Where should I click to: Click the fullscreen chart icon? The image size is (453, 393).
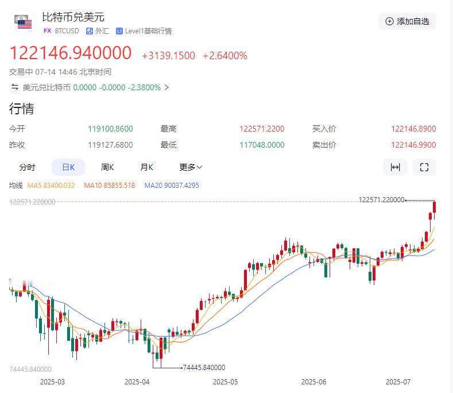tap(424, 167)
